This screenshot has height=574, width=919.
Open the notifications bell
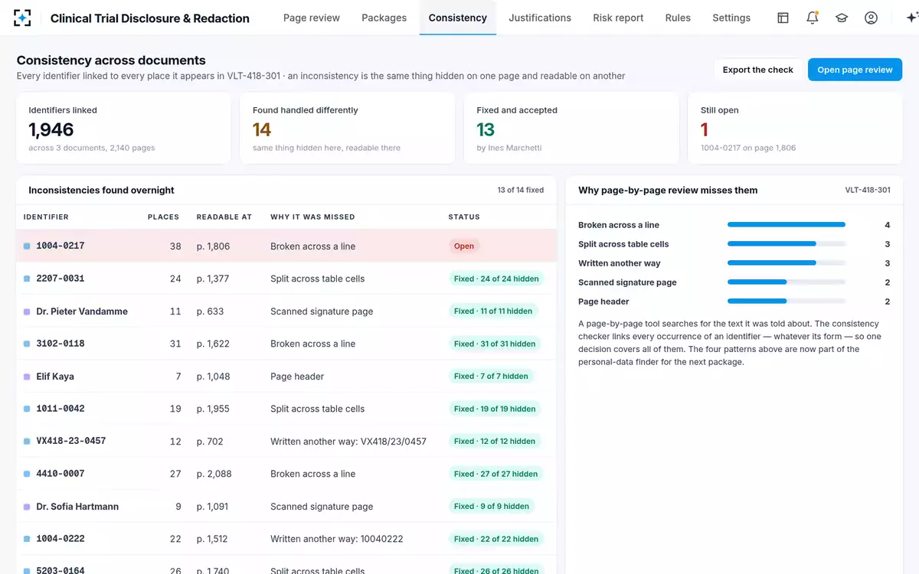tap(813, 18)
